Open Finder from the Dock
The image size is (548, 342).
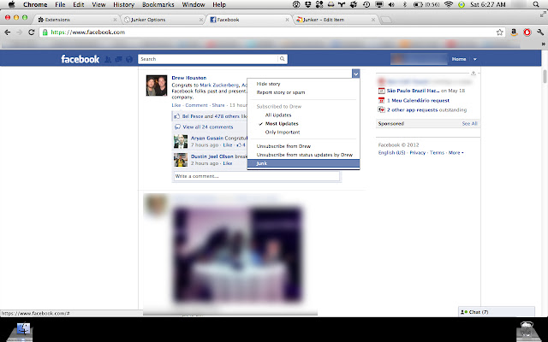23,330
